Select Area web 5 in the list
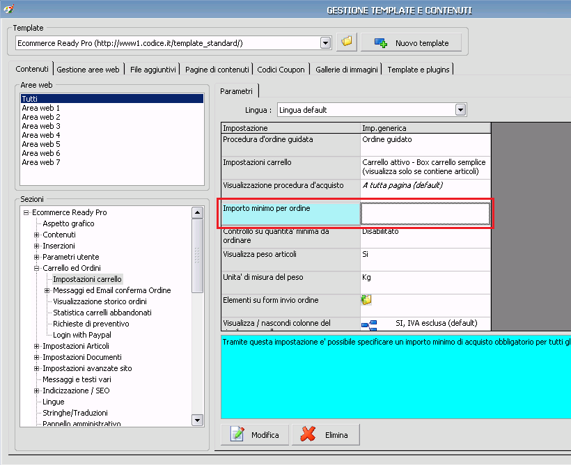Image resolution: width=571 pixels, height=465 pixels. tap(112, 144)
